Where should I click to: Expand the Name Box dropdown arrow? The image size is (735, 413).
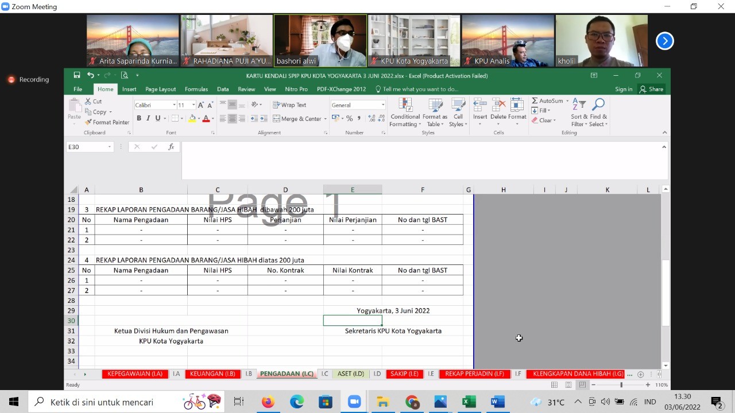click(109, 147)
